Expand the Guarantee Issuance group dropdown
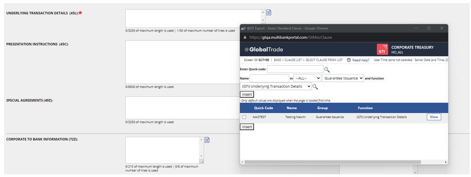Image resolution: width=471 pixels, height=177 pixels. click(x=343, y=78)
